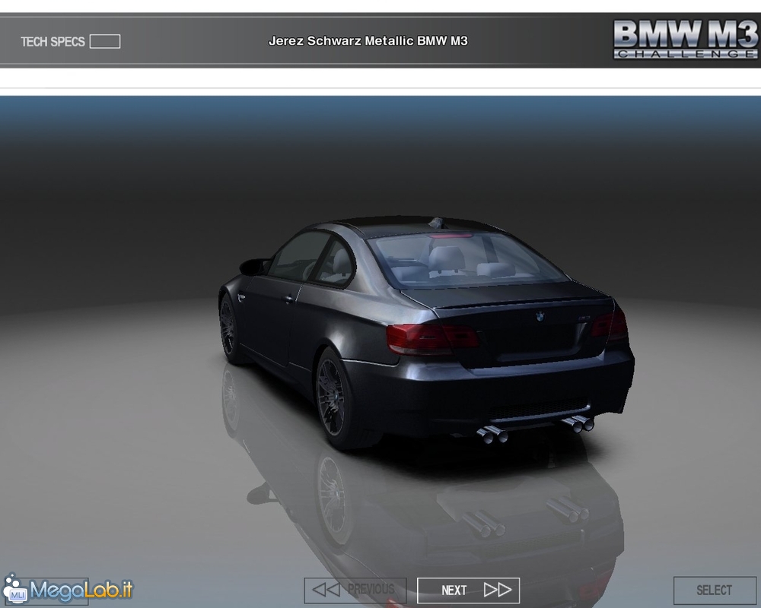The image size is (761, 608).
Task: Confirm the car with Select
Action: (x=715, y=590)
